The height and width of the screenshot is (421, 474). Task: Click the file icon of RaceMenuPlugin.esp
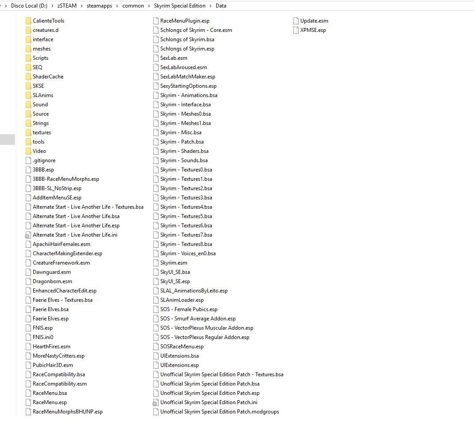156,21
